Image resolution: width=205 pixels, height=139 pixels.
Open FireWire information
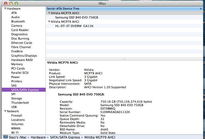tap(17, 52)
